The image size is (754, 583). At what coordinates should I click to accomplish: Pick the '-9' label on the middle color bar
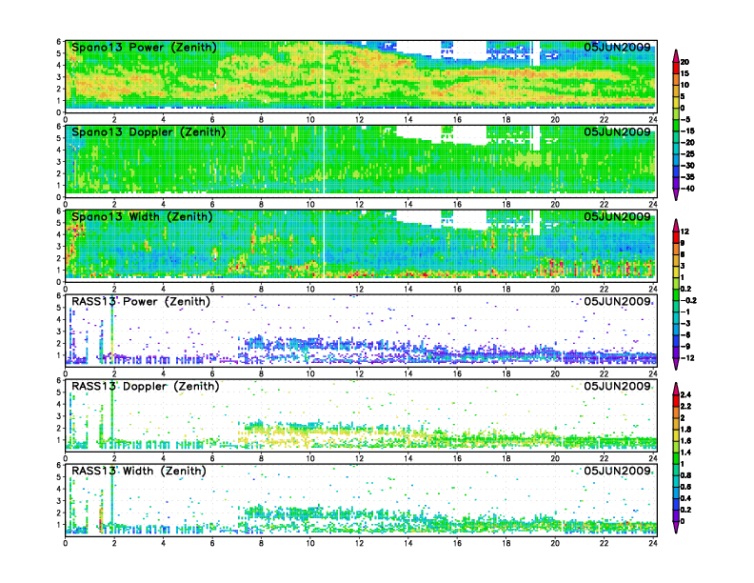tap(685, 347)
